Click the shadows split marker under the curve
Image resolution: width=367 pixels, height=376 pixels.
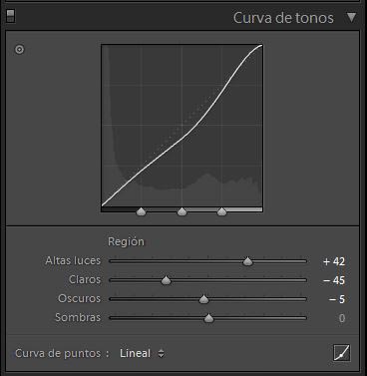click(x=142, y=211)
